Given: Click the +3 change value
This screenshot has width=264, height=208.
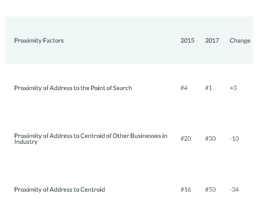Looking at the screenshot, I should pyautogui.click(x=233, y=88).
